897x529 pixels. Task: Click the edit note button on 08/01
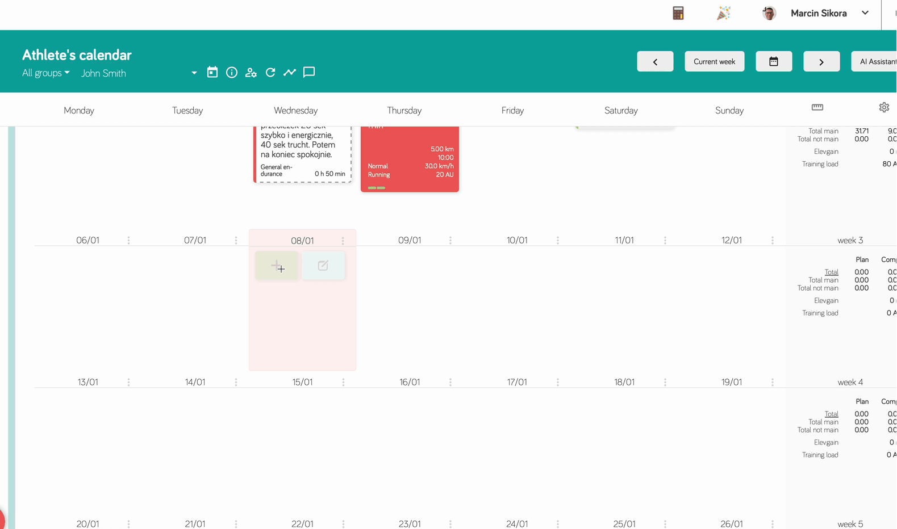tap(323, 266)
